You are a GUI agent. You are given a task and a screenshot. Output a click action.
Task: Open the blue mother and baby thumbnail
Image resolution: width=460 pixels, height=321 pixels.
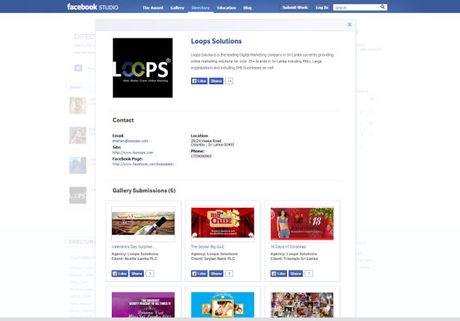(x=222, y=305)
